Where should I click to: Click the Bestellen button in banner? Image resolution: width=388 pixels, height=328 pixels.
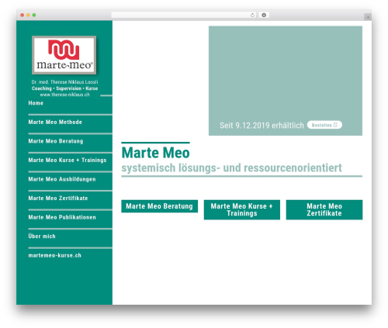click(324, 125)
